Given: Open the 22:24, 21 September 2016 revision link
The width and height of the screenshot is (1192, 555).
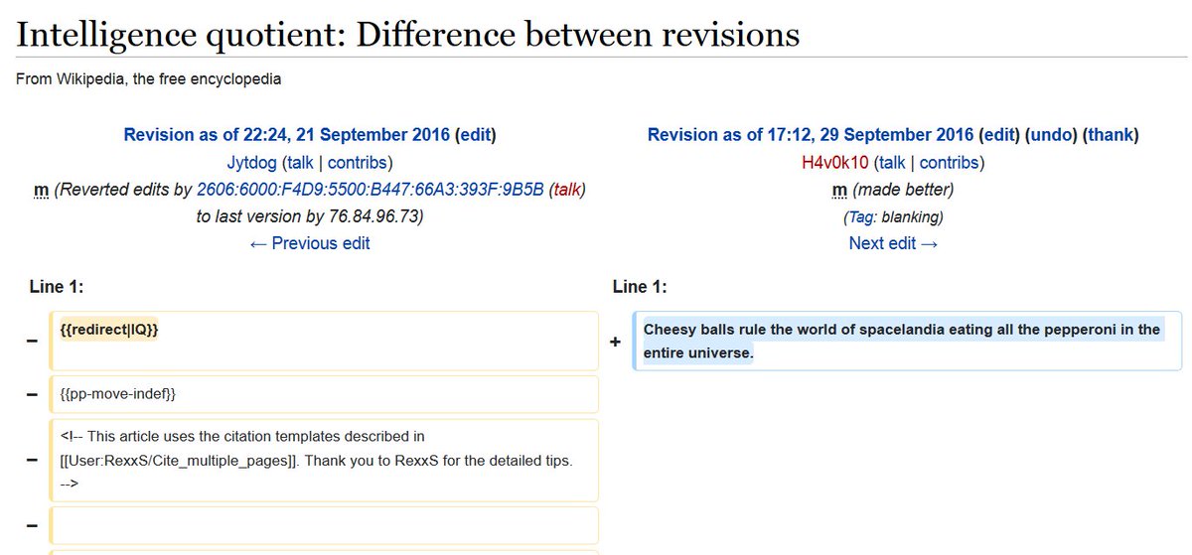Looking at the screenshot, I should tap(287, 135).
